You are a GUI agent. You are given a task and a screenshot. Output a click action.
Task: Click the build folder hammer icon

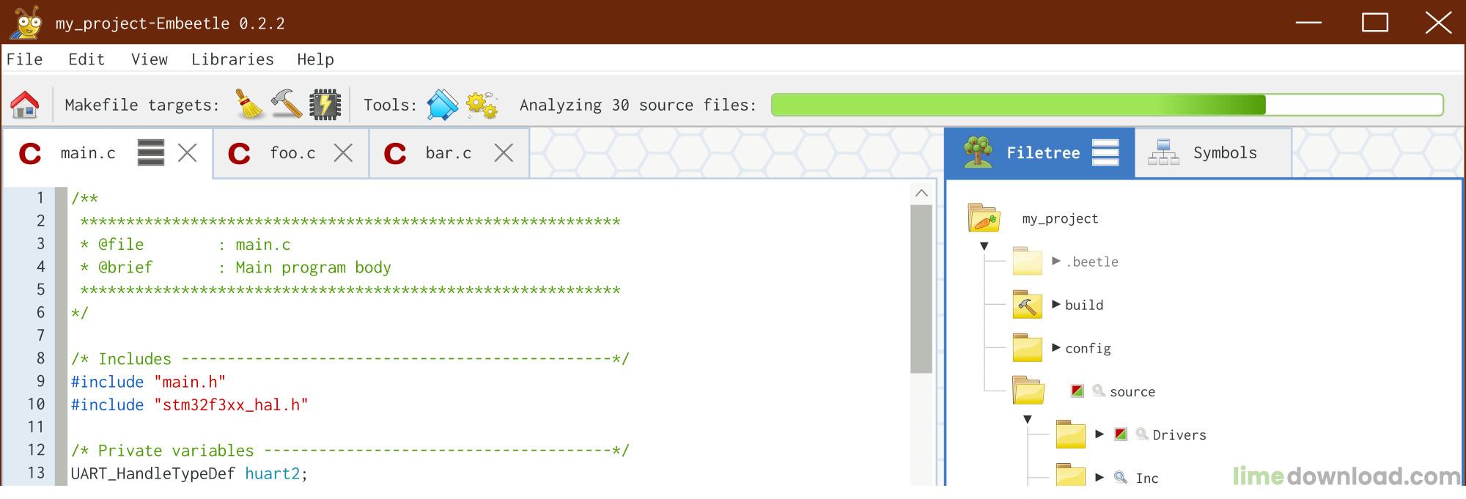click(x=1027, y=304)
